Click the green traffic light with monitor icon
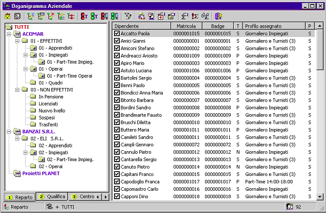The height and width of the screenshot is (213, 326). pos(114,16)
